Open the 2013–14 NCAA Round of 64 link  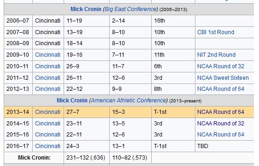(221, 112)
